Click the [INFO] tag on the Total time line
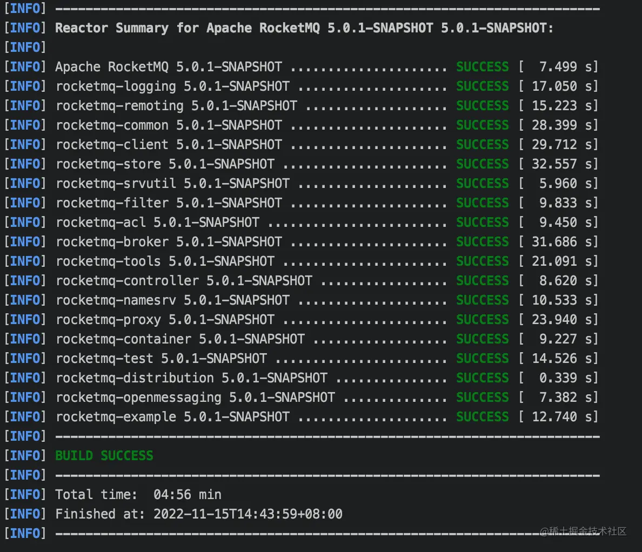Viewport: 642px width, 552px height. click(25, 494)
